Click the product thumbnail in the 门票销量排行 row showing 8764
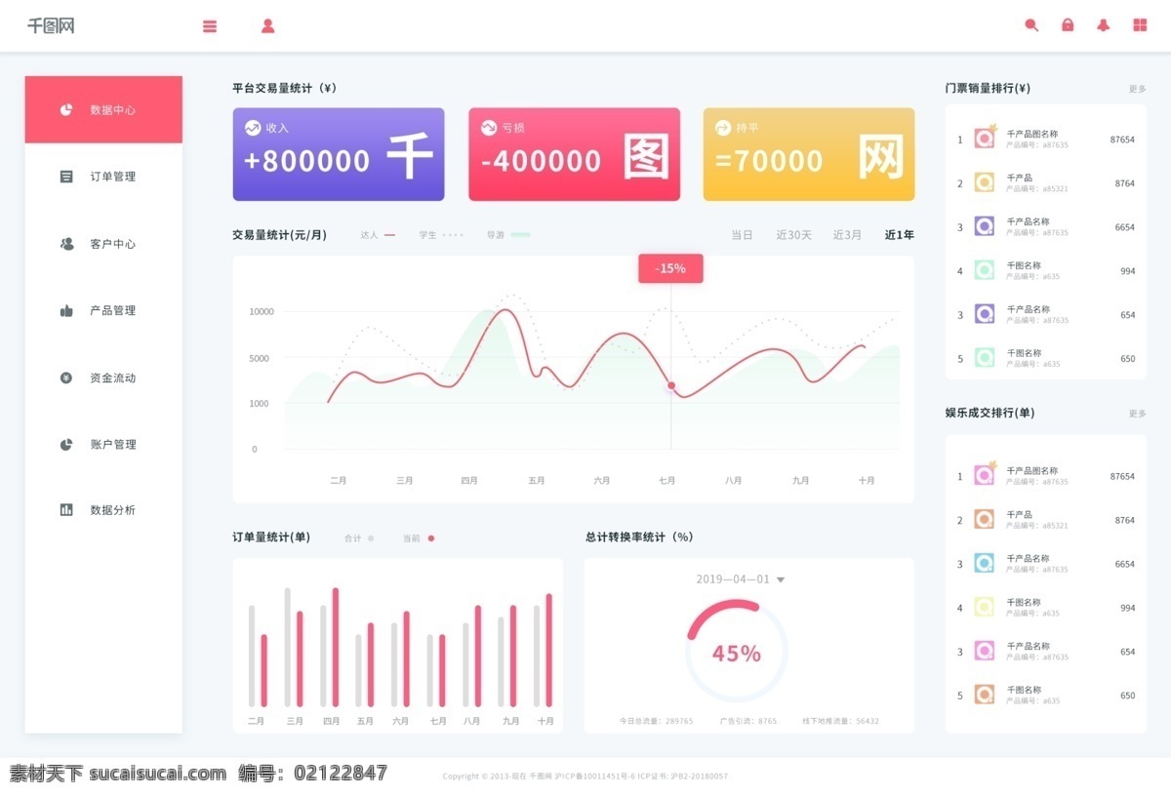 tap(985, 182)
